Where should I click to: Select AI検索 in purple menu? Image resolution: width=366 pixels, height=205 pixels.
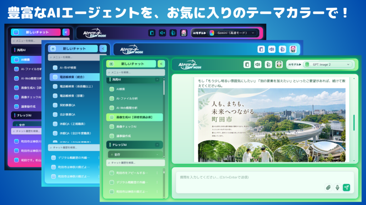[x=26, y=60]
